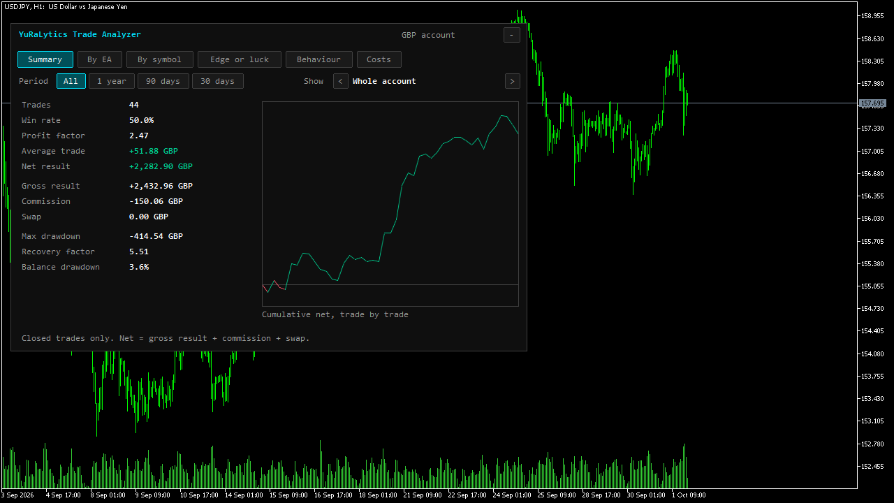Collapse the Trade Analyzer panel with minus button
The width and height of the screenshot is (894, 503).
(512, 35)
